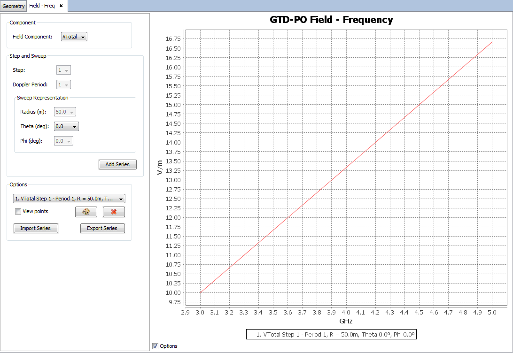Expand the Phi (deg) dropdown
The width and height of the screenshot is (513, 353).
click(63, 141)
